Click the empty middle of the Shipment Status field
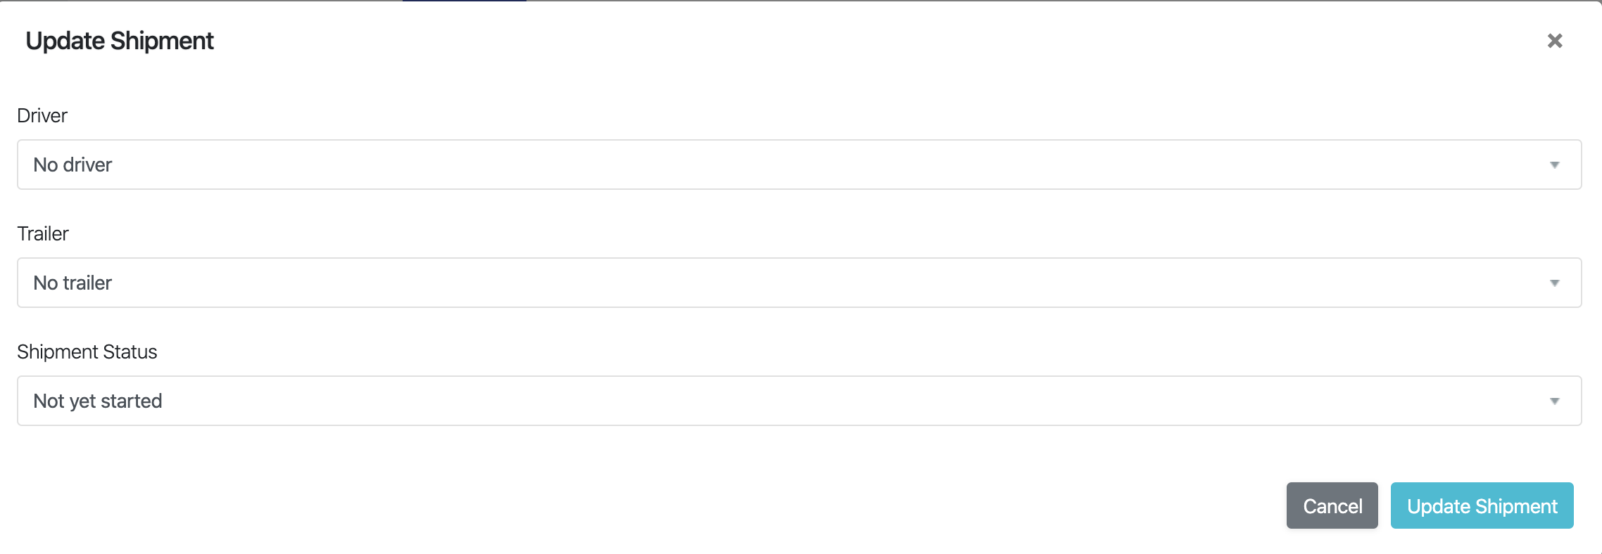Viewport: 1602px width, 554px height. (x=799, y=401)
